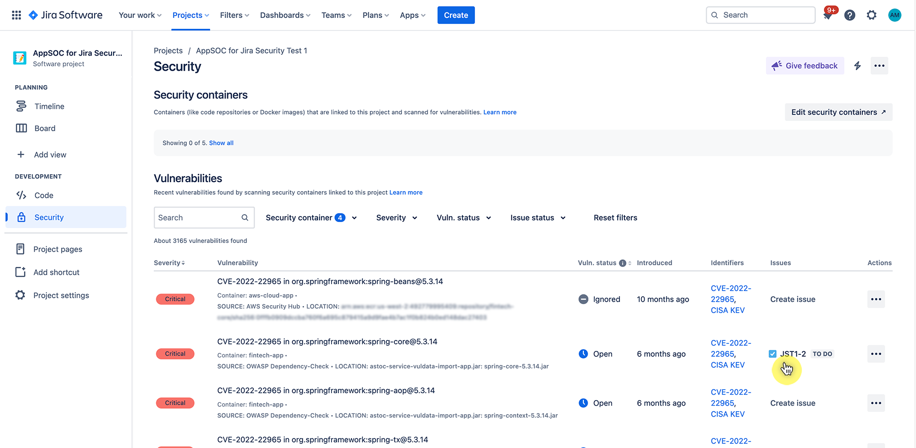Viewport: 916px width, 448px height.
Task: Click the Give feedback button
Action: click(x=805, y=66)
